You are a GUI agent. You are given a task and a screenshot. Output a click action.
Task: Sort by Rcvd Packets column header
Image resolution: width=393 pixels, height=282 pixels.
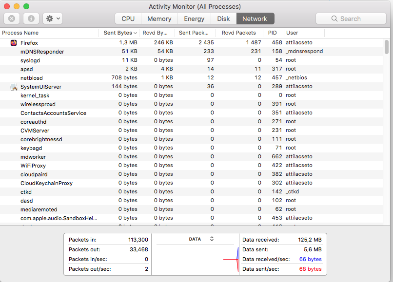[239, 33]
